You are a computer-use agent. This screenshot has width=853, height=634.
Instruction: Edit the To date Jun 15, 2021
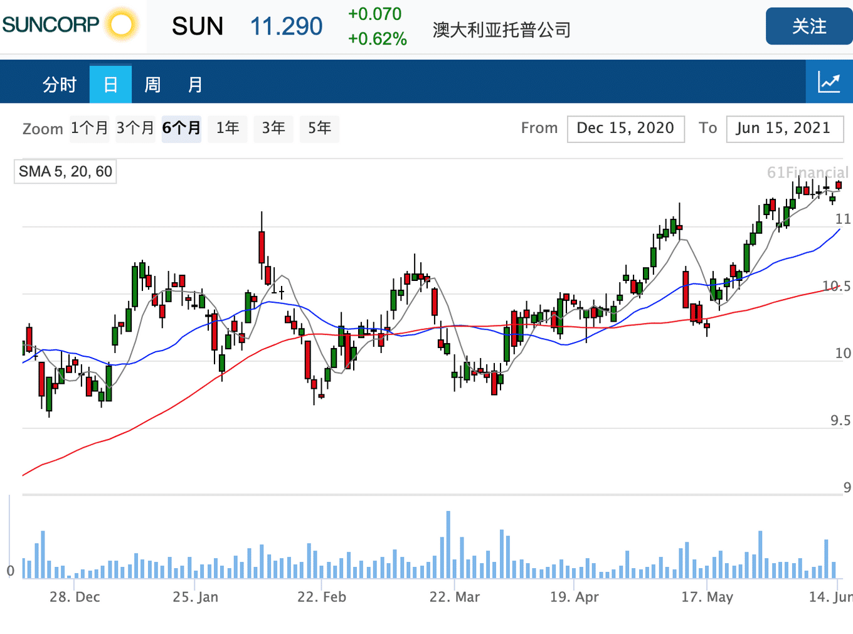(x=785, y=129)
